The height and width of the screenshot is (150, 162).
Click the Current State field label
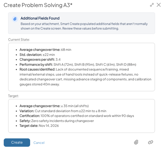click(x=19, y=39)
